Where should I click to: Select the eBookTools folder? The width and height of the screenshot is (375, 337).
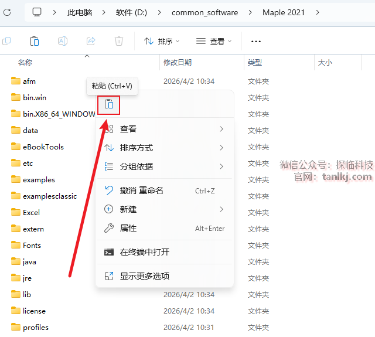[43, 147]
